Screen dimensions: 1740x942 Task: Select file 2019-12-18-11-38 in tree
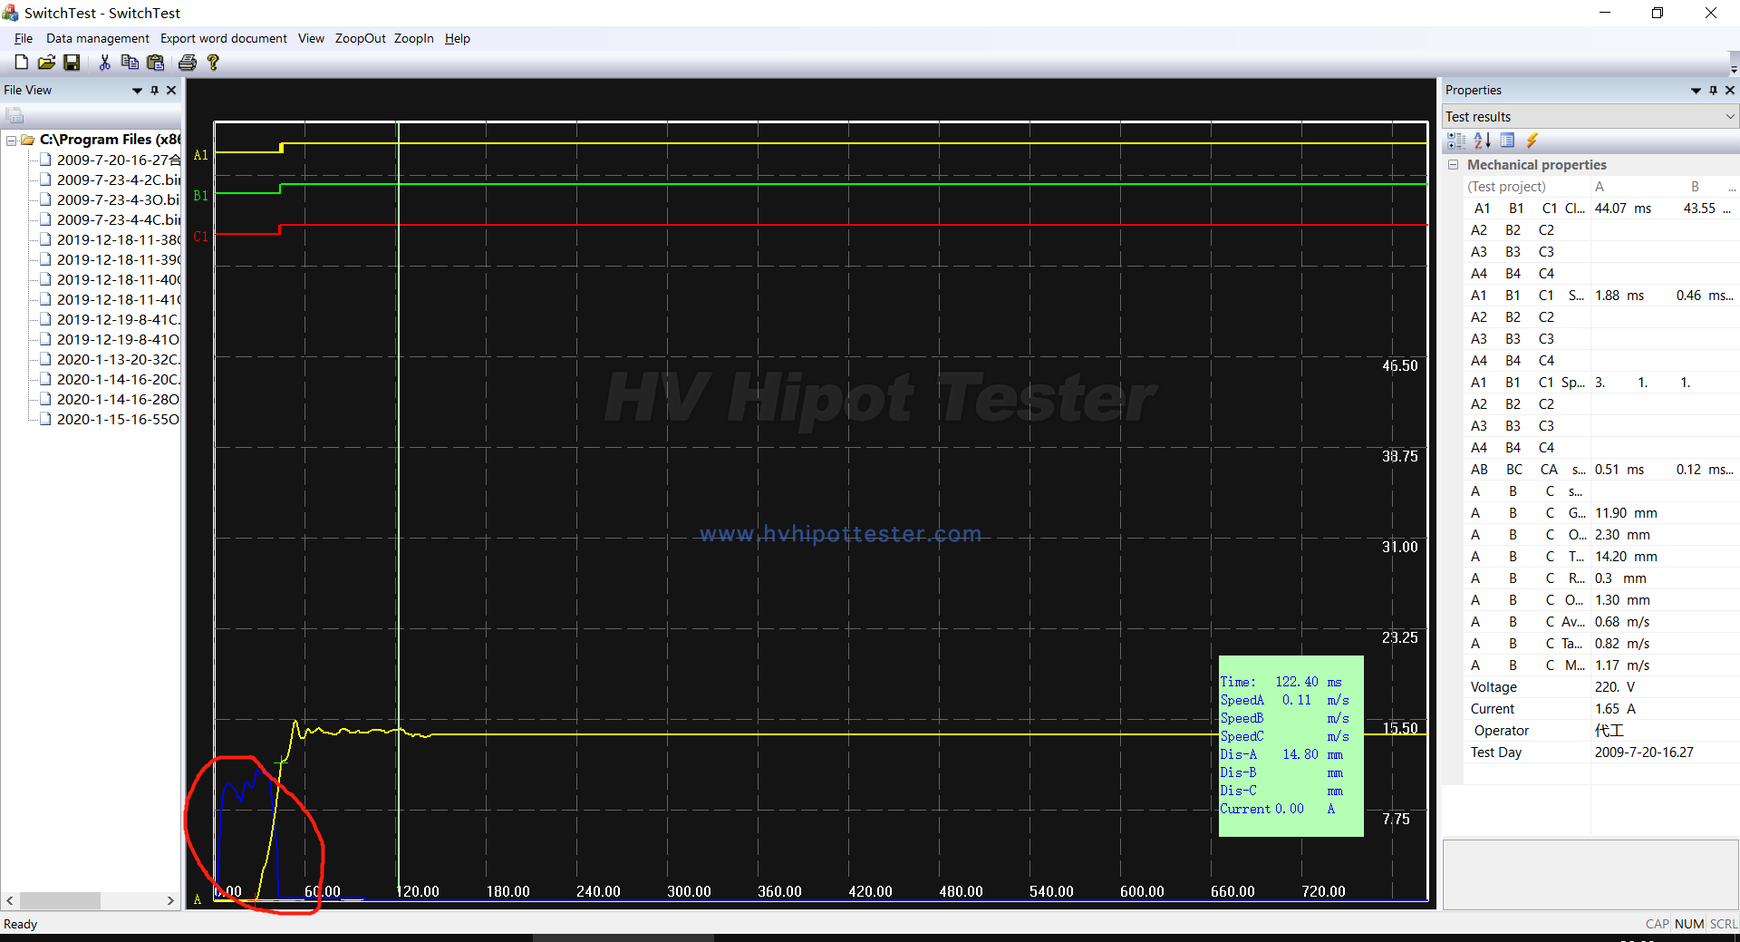tap(118, 239)
